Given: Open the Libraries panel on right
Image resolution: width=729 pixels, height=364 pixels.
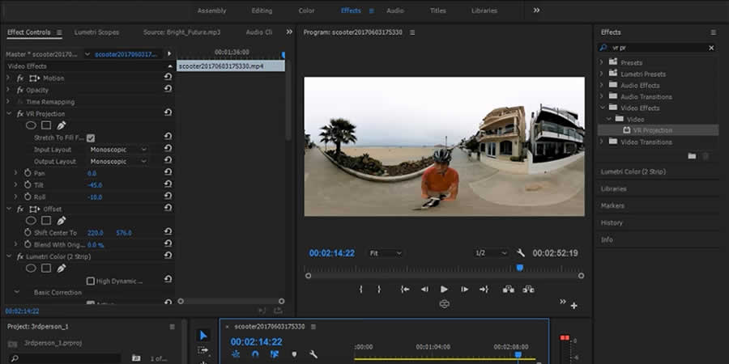Looking at the screenshot, I should pos(613,189).
